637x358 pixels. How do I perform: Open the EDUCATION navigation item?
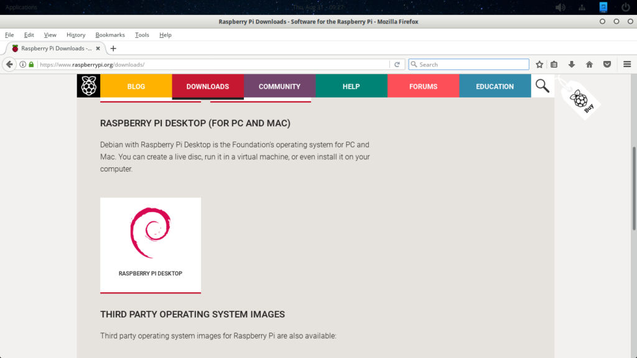495,86
